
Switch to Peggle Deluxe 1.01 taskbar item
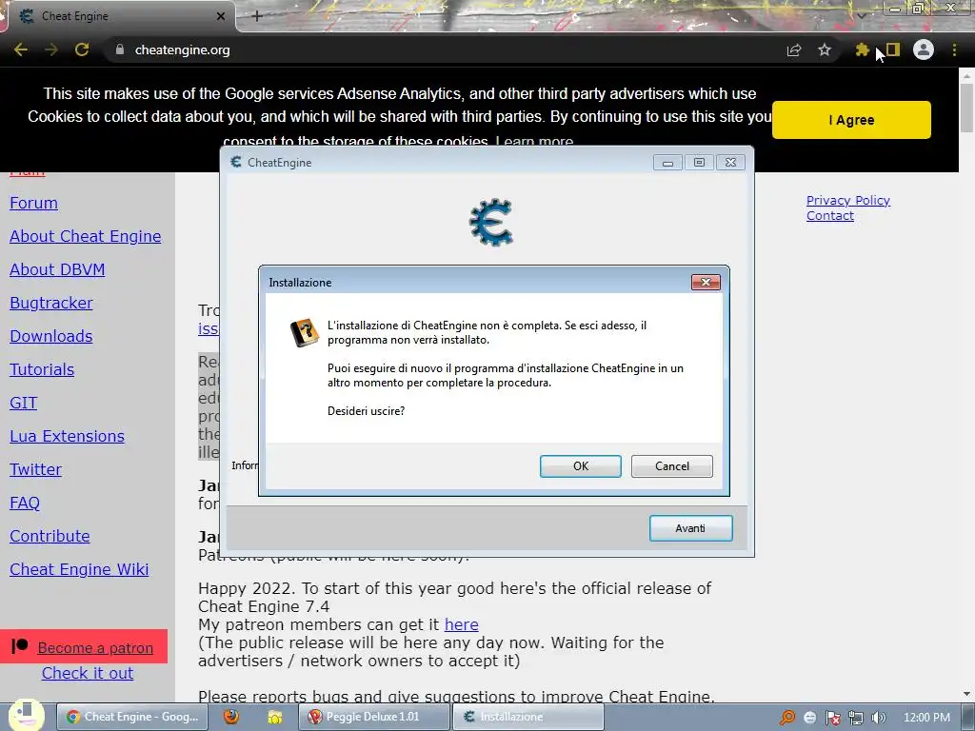click(373, 717)
